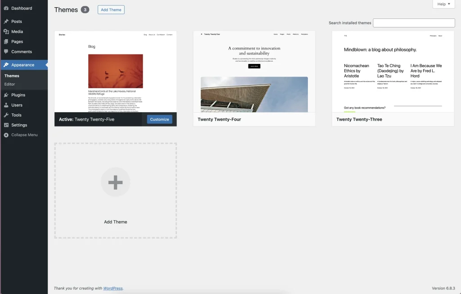Viewport: 461px width, 294px height.
Task: Click the Pages document icon
Action: coord(6,41)
